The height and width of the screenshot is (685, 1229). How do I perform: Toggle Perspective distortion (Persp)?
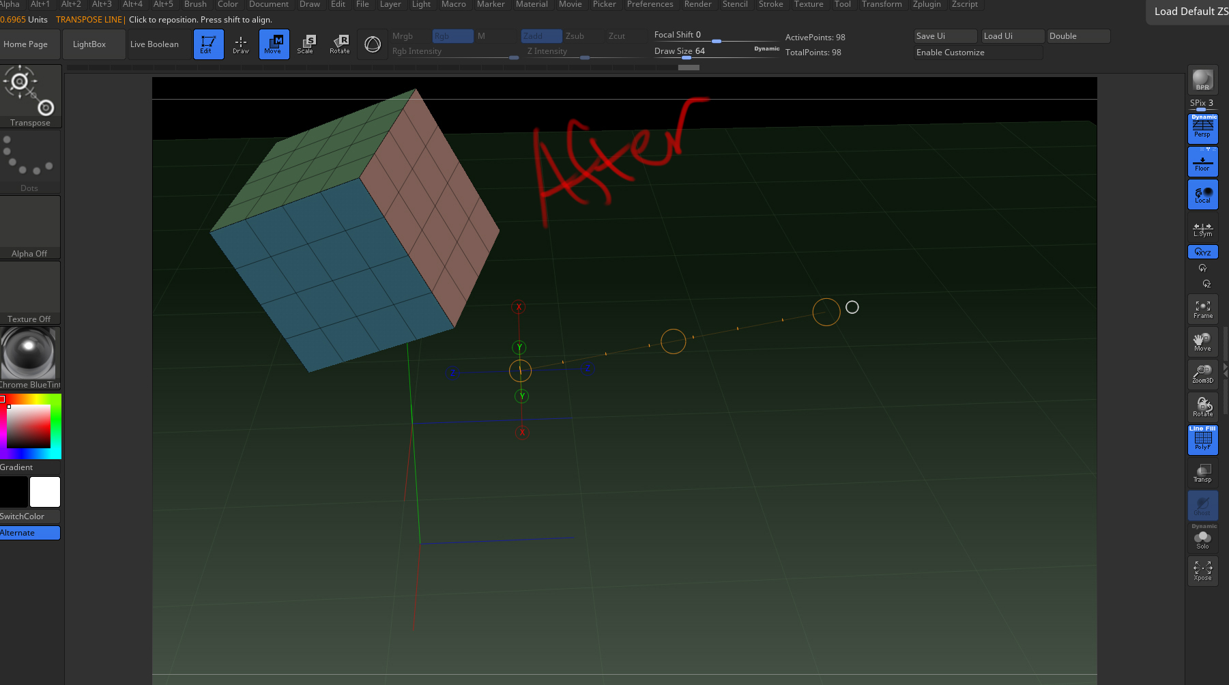[1202, 129]
